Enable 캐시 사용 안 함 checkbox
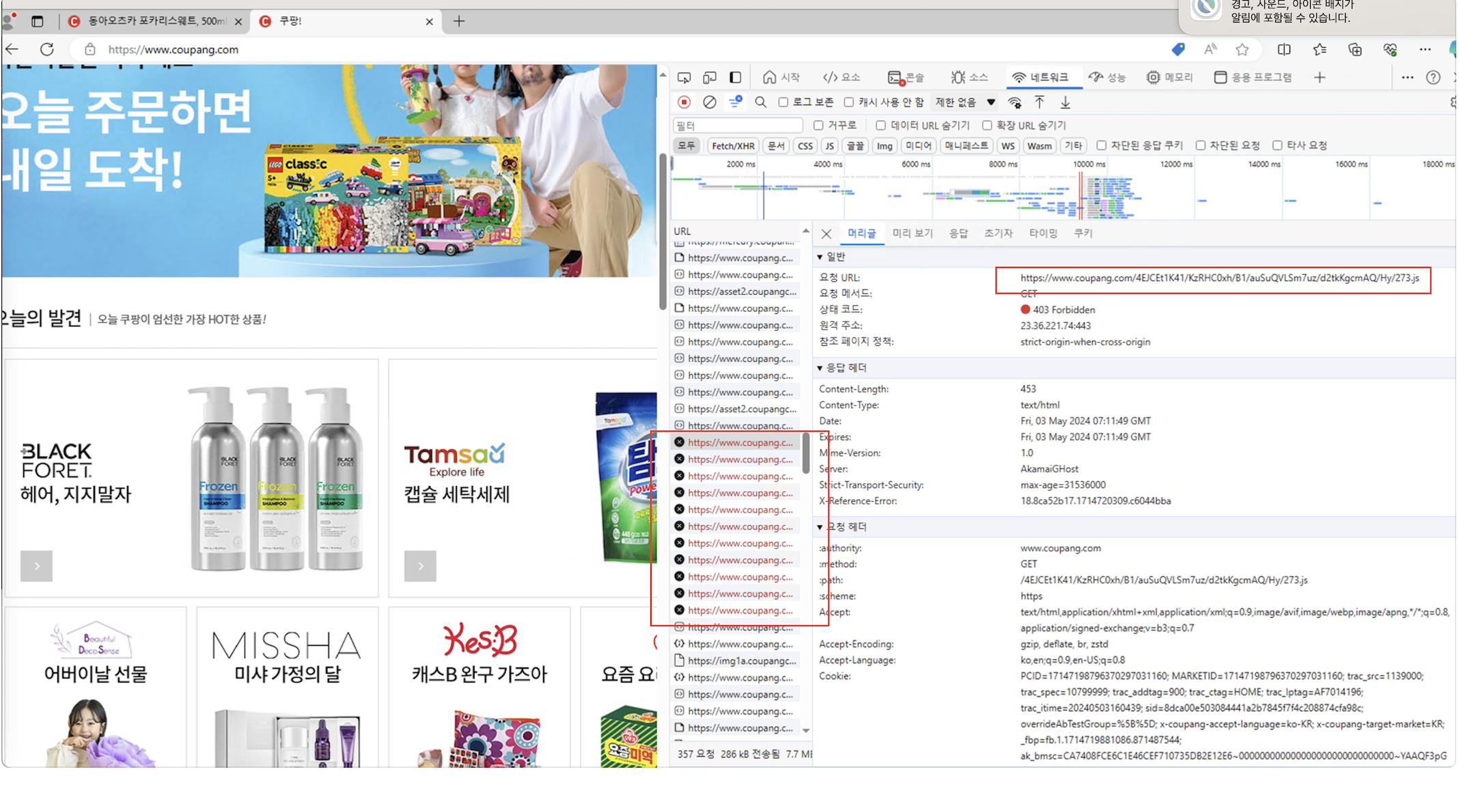Image resolution: width=1459 pixels, height=789 pixels. click(849, 102)
